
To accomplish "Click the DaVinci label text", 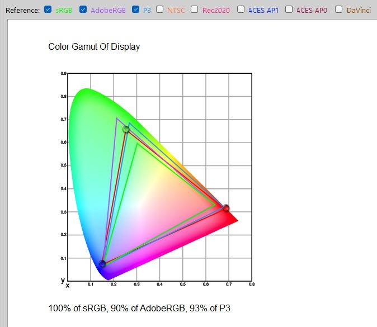I will (359, 10).
